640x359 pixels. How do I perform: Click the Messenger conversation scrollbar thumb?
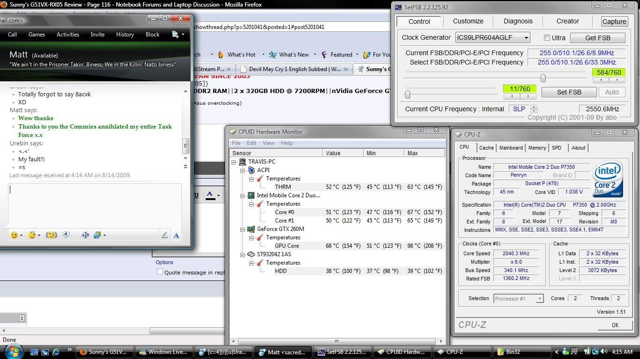pos(185,145)
